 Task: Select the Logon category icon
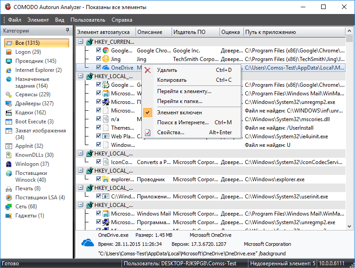click(x=9, y=52)
